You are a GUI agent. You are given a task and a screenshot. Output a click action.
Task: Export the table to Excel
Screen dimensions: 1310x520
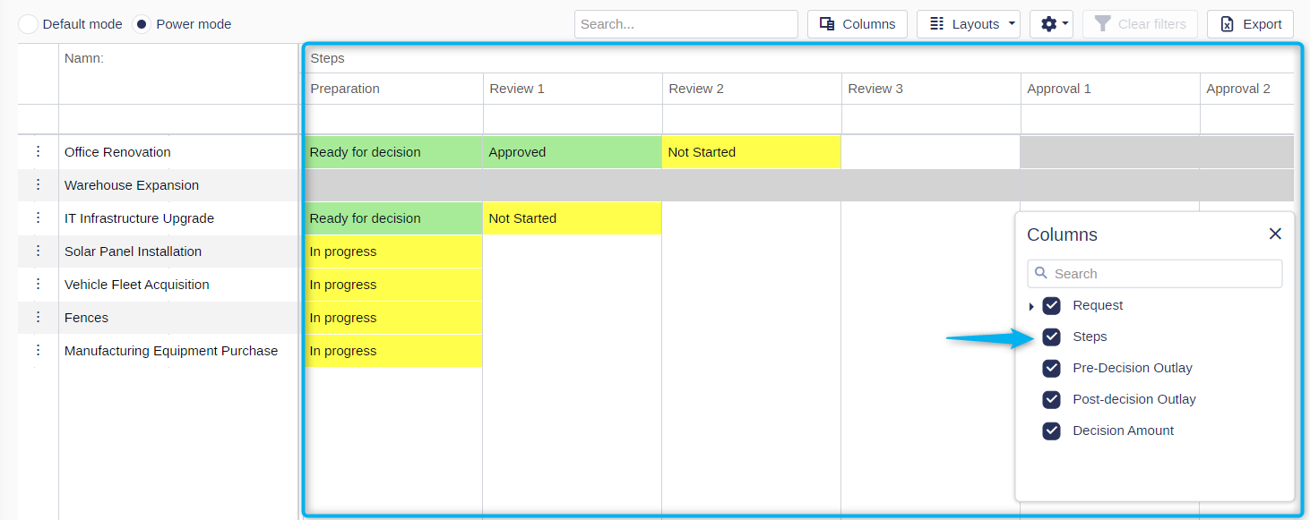[x=1250, y=24]
